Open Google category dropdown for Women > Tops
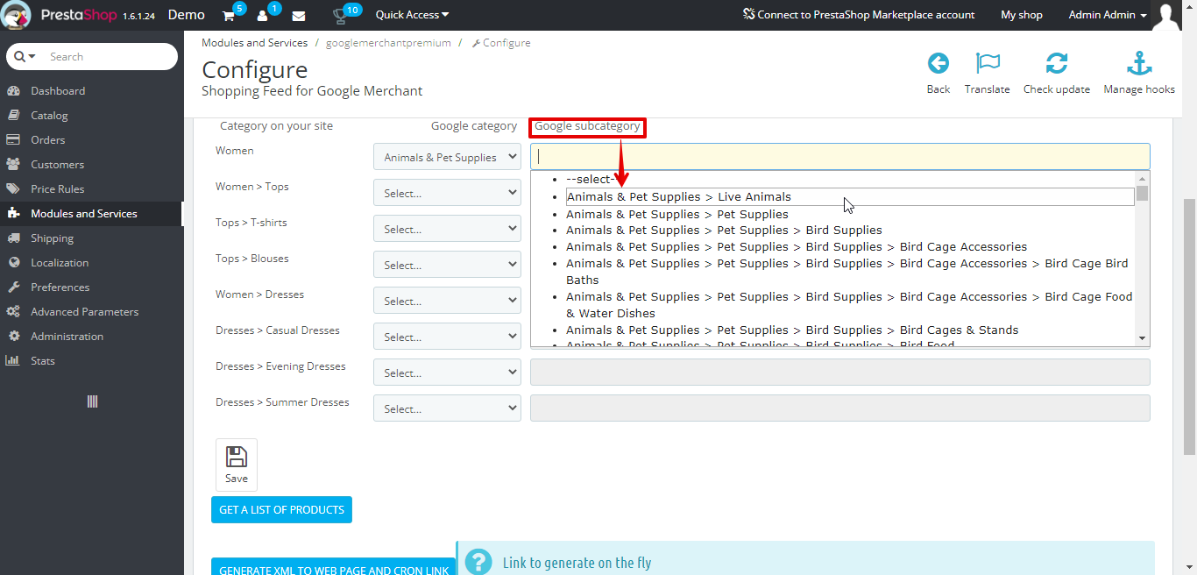Image resolution: width=1197 pixels, height=575 pixels. pyautogui.click(x=448, y=193)
